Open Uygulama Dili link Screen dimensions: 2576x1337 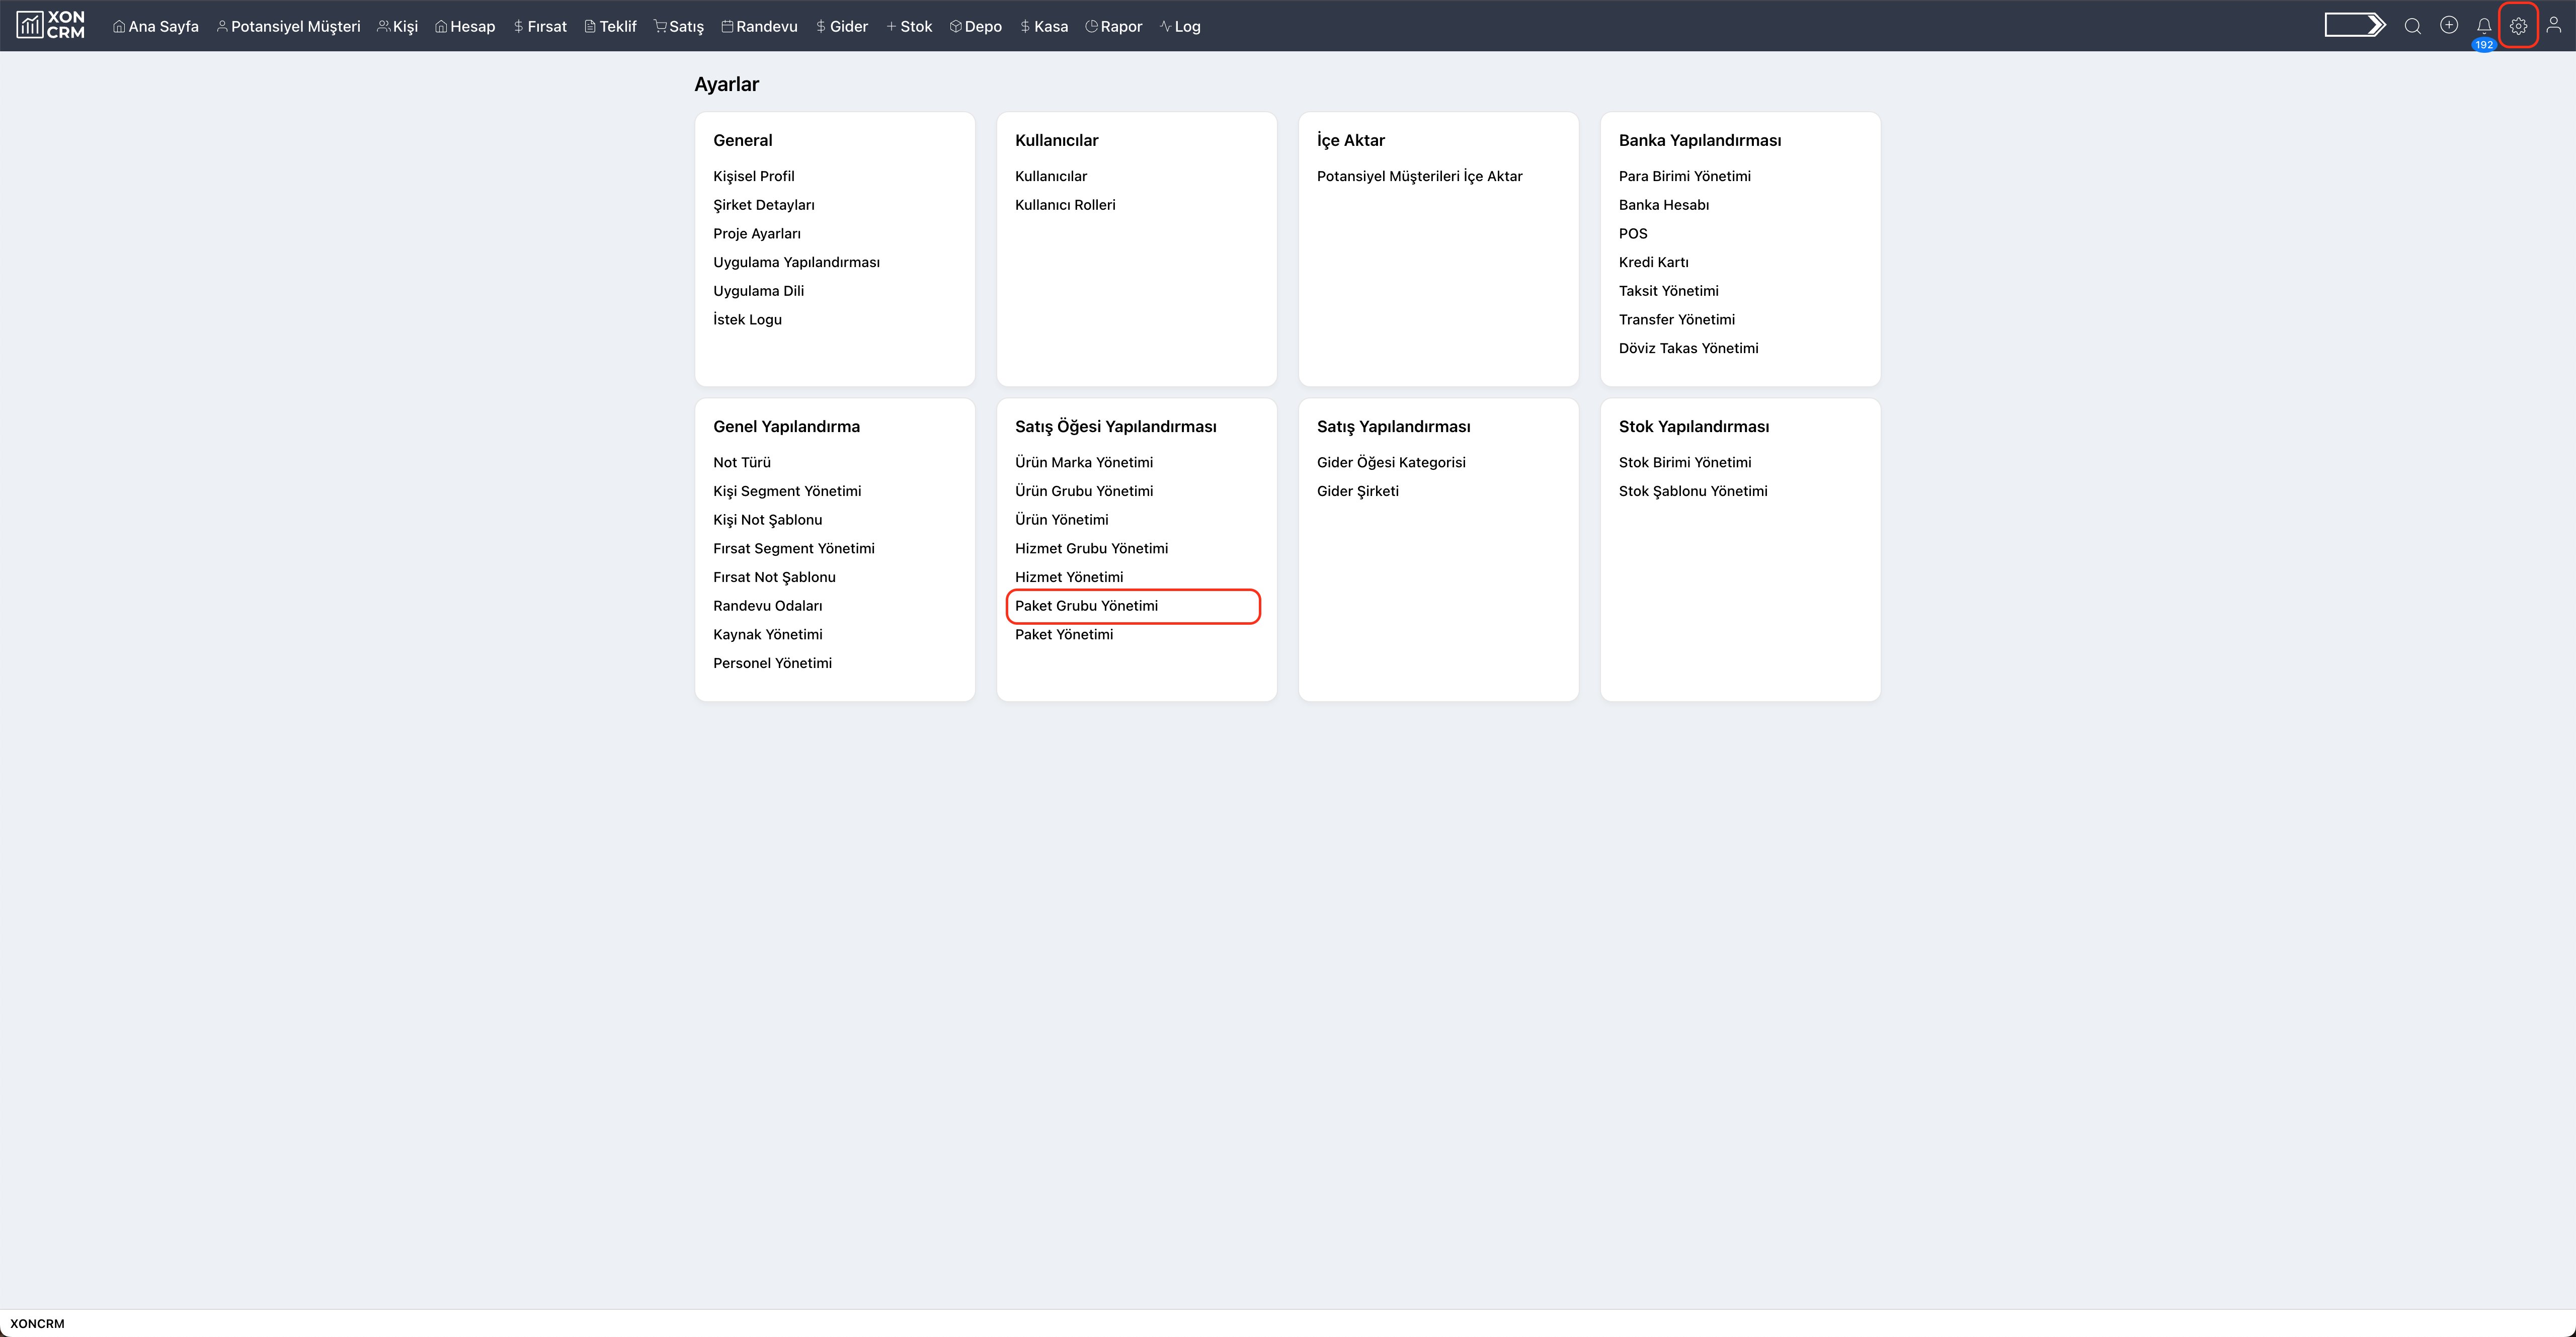click(x=759, y=291)
